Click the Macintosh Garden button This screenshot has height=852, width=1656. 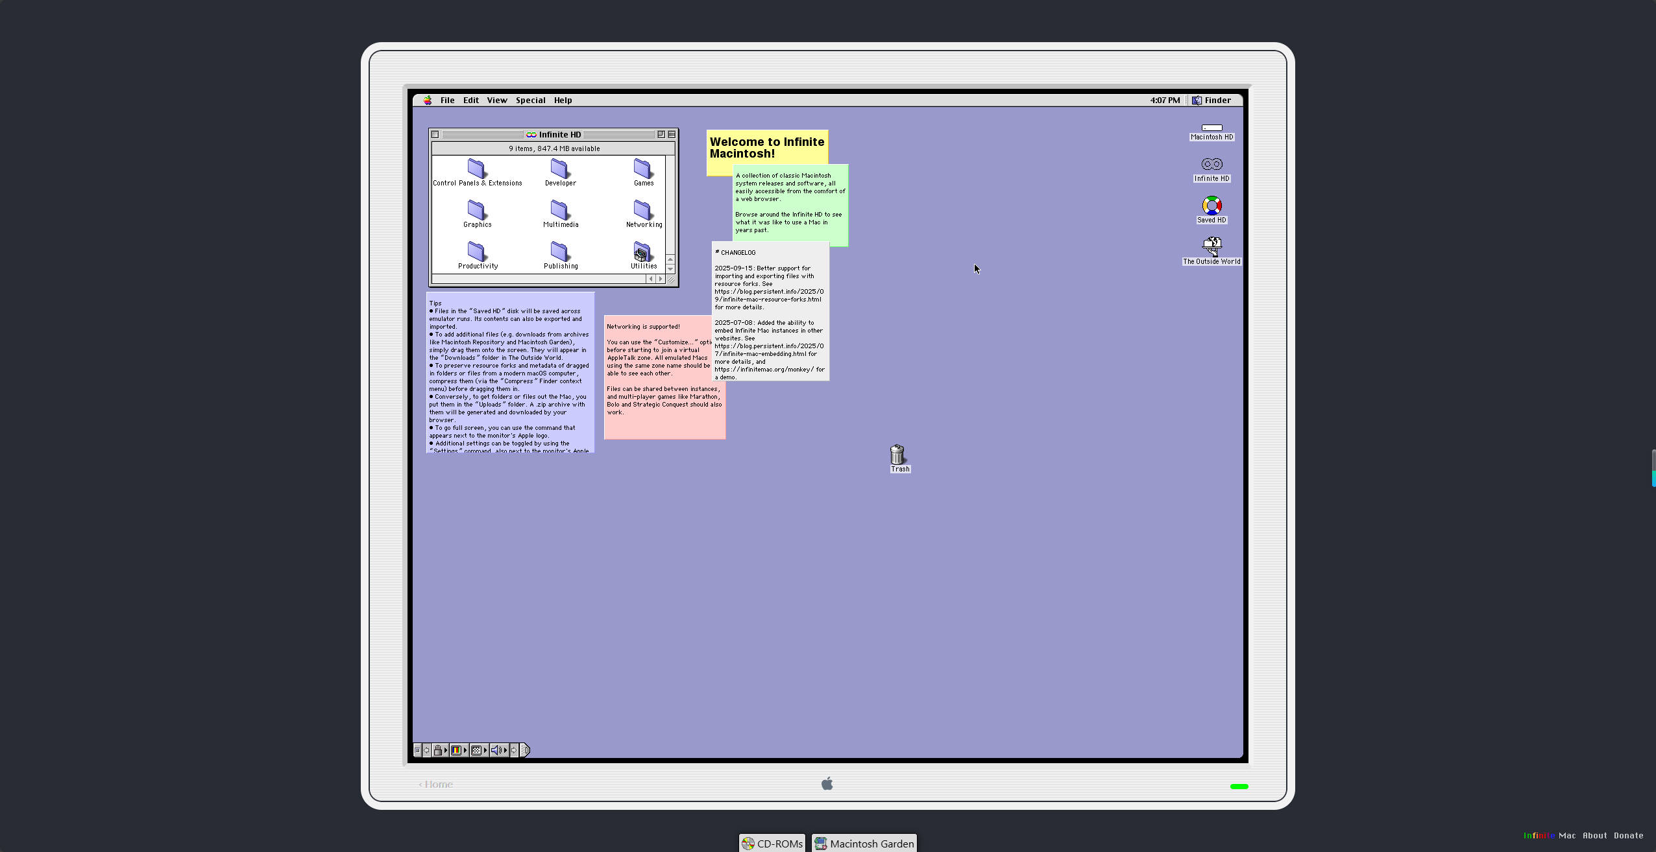click(864, 843)
